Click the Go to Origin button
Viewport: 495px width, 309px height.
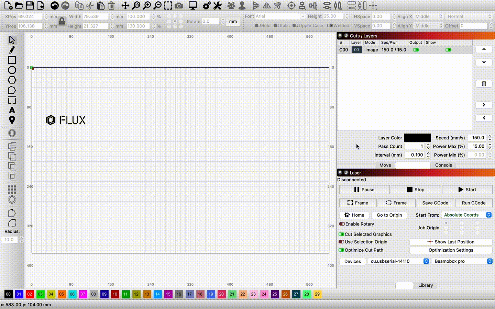click(389, 215)
